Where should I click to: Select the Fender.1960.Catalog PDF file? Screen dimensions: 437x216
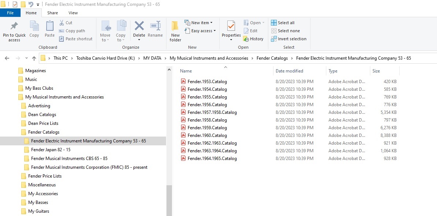[x=207, y=135]
